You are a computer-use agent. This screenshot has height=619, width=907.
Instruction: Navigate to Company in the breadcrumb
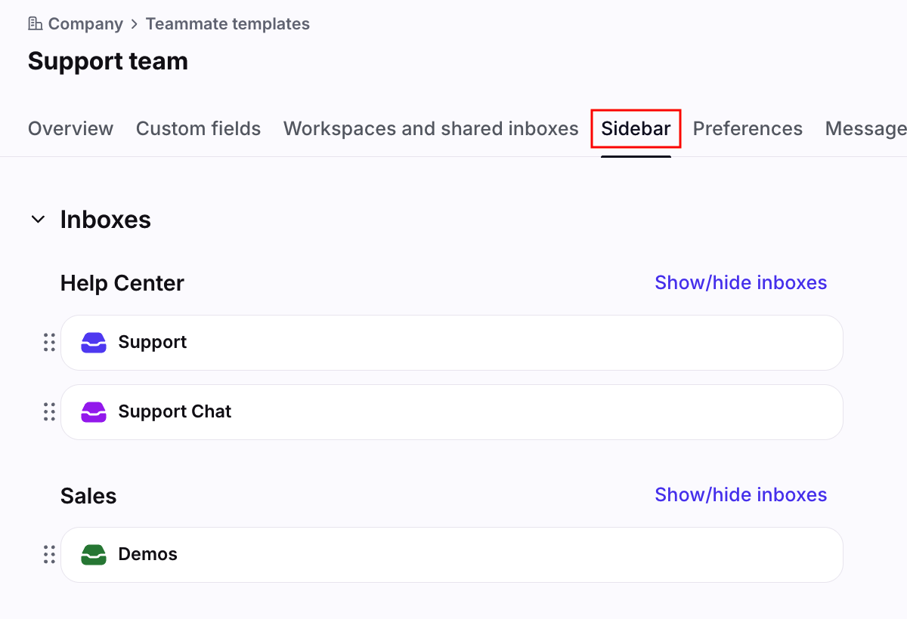[x=85, y=24]
